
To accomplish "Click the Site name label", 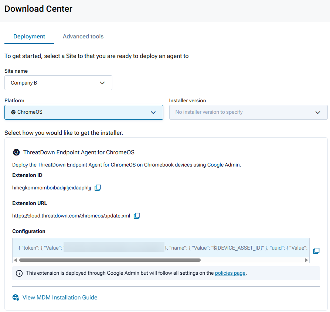I will pos(16,71).
